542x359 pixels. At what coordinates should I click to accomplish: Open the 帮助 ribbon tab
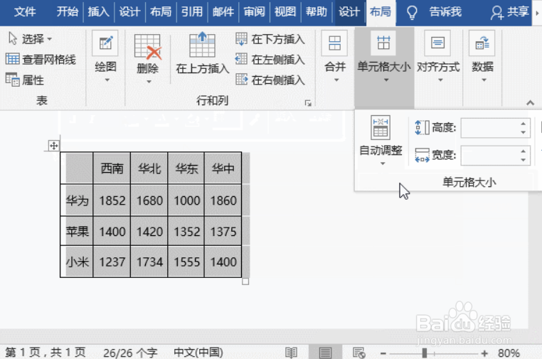click(x=317, y=12)
